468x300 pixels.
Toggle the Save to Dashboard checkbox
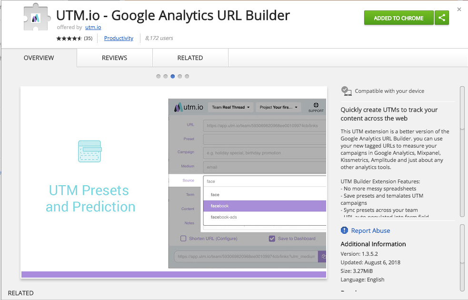(272, 239)
